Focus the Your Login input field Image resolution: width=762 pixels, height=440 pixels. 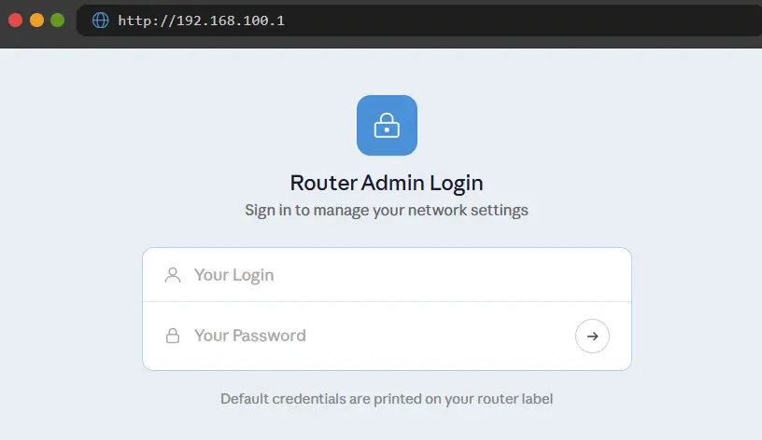pos(387,275)
